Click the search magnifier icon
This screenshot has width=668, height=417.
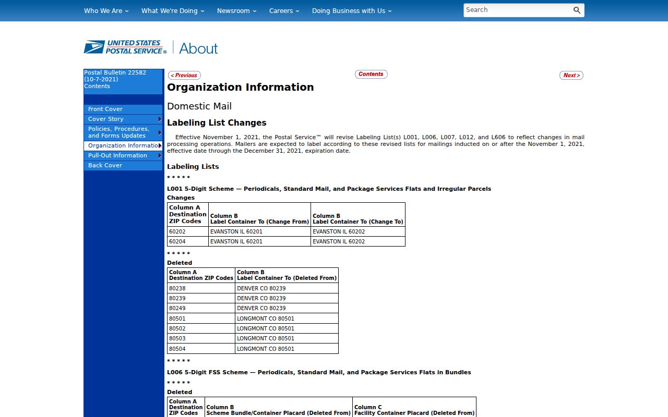[x=577, y=10]
